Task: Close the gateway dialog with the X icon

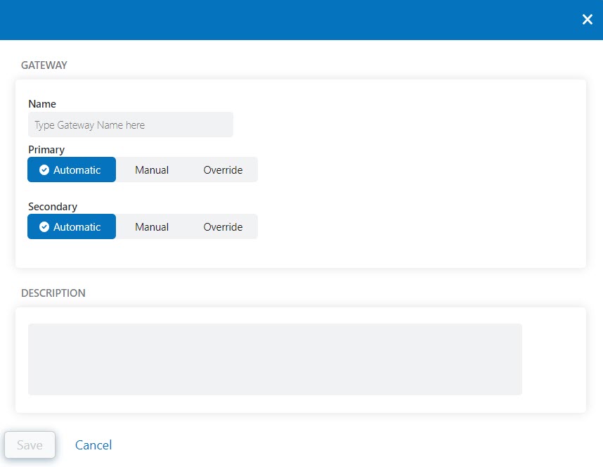Action: tap(588, 19)
